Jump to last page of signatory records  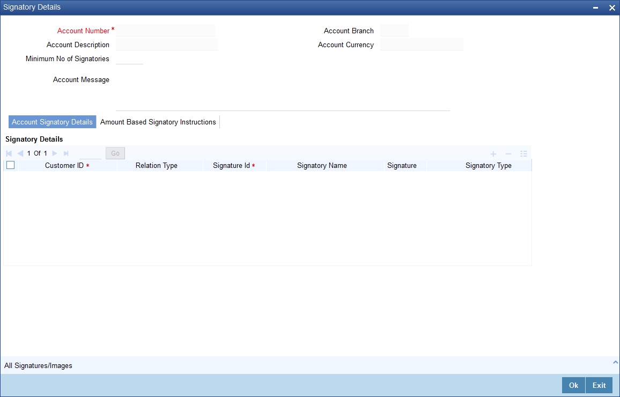point(66,153)
